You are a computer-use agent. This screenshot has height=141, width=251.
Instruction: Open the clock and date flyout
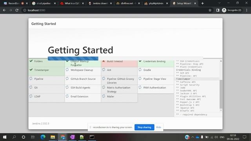click(x=233, y=137)
